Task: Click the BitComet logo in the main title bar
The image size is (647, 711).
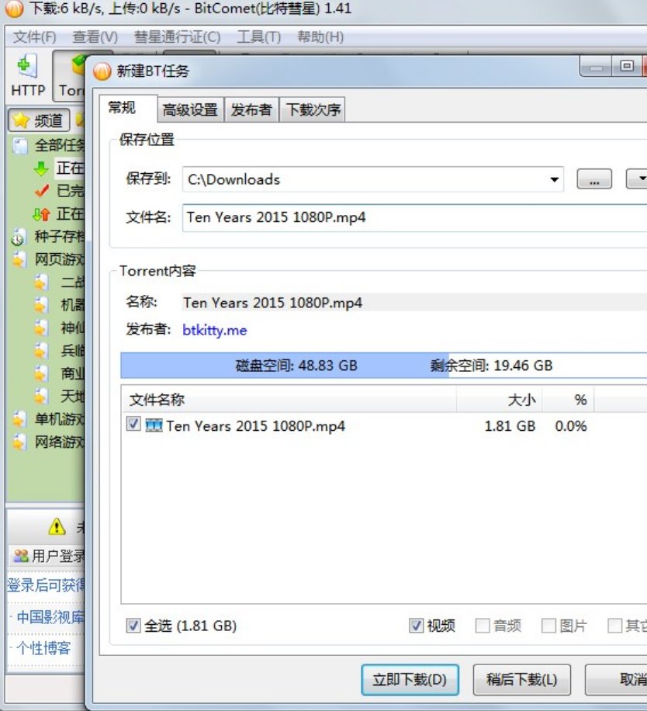Action: click(14, 9)
